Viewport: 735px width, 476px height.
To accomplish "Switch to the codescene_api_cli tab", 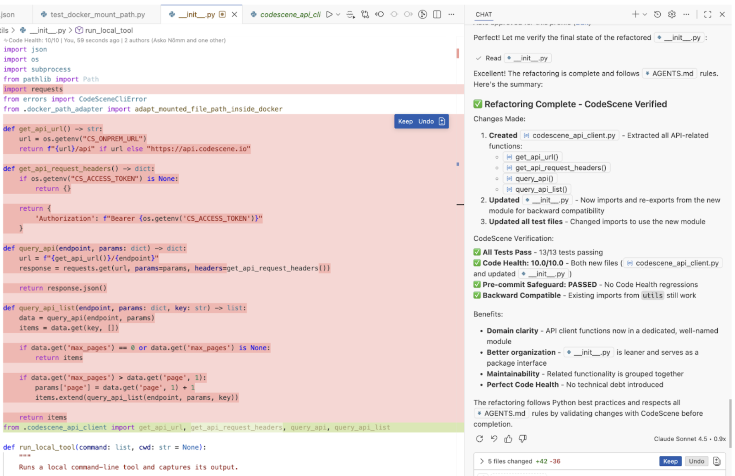I will (x=290, y=14).
